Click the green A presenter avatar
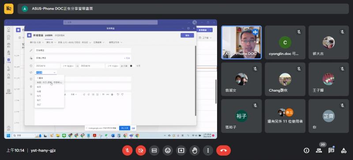Image resolution: width=353 pixels, height=160 pixels. click(x=25, y=9)
